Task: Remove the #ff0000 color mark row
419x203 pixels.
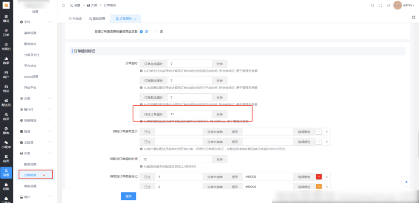Action: (x=327, y=176)
